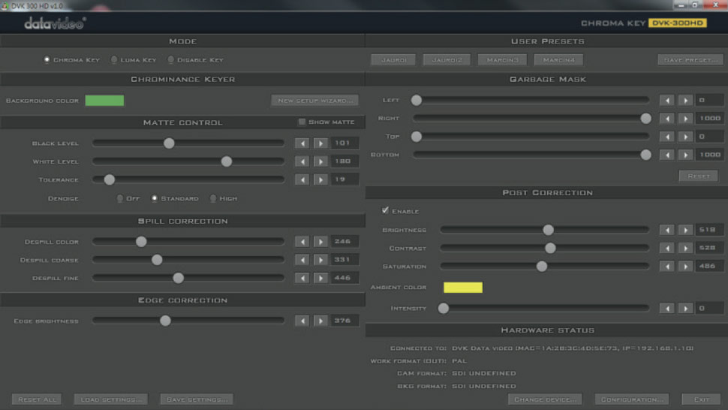The image size is (728, 410).
Task: Click Black Level decrease arrow
Action: click(302, 143)
